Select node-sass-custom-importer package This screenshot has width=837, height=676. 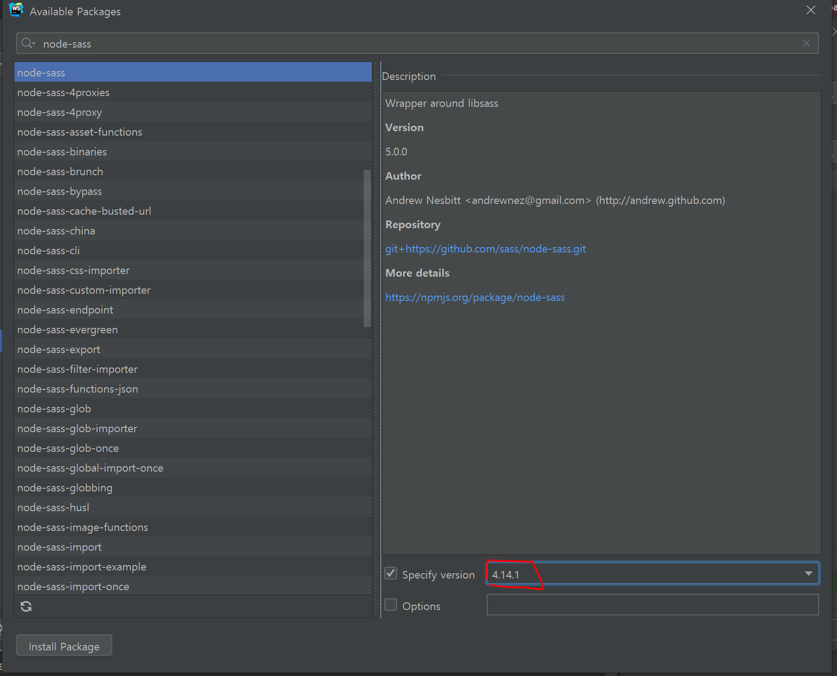point(193,290)
